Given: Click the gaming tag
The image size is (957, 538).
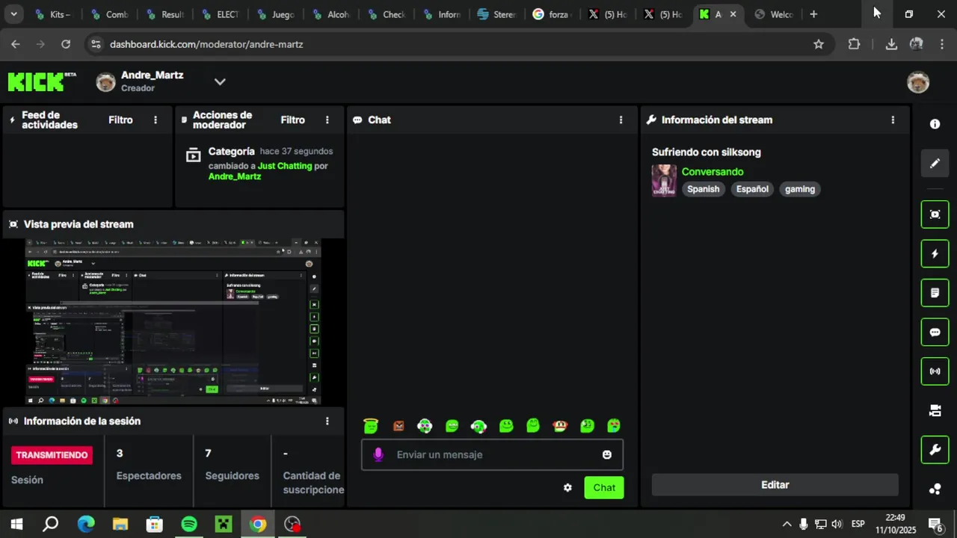Looking at the screenshot, I should point(800,189).
